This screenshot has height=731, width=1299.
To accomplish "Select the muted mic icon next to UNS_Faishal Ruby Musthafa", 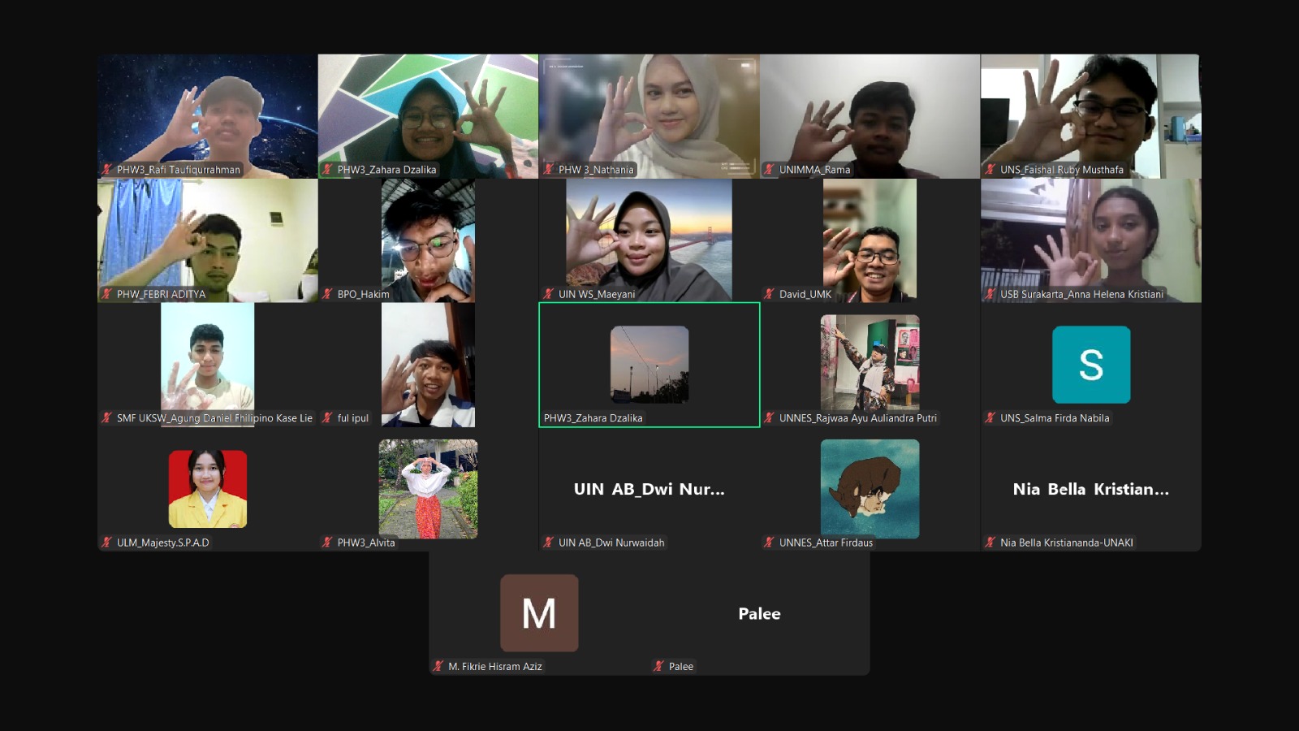I will coord(990,171).
